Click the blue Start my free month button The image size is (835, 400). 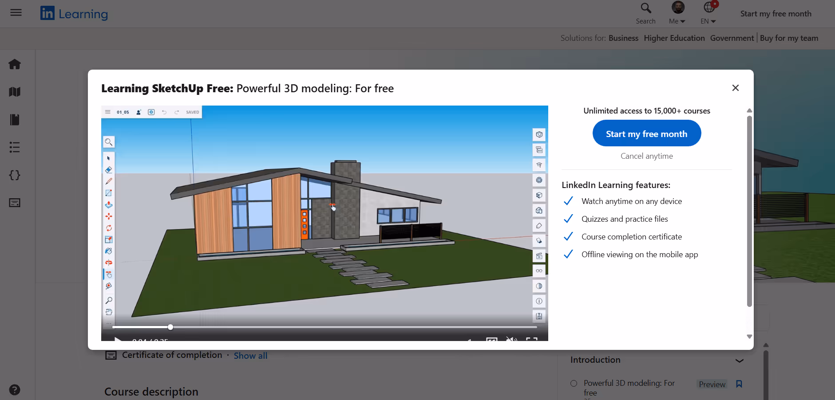coord(647,133)
